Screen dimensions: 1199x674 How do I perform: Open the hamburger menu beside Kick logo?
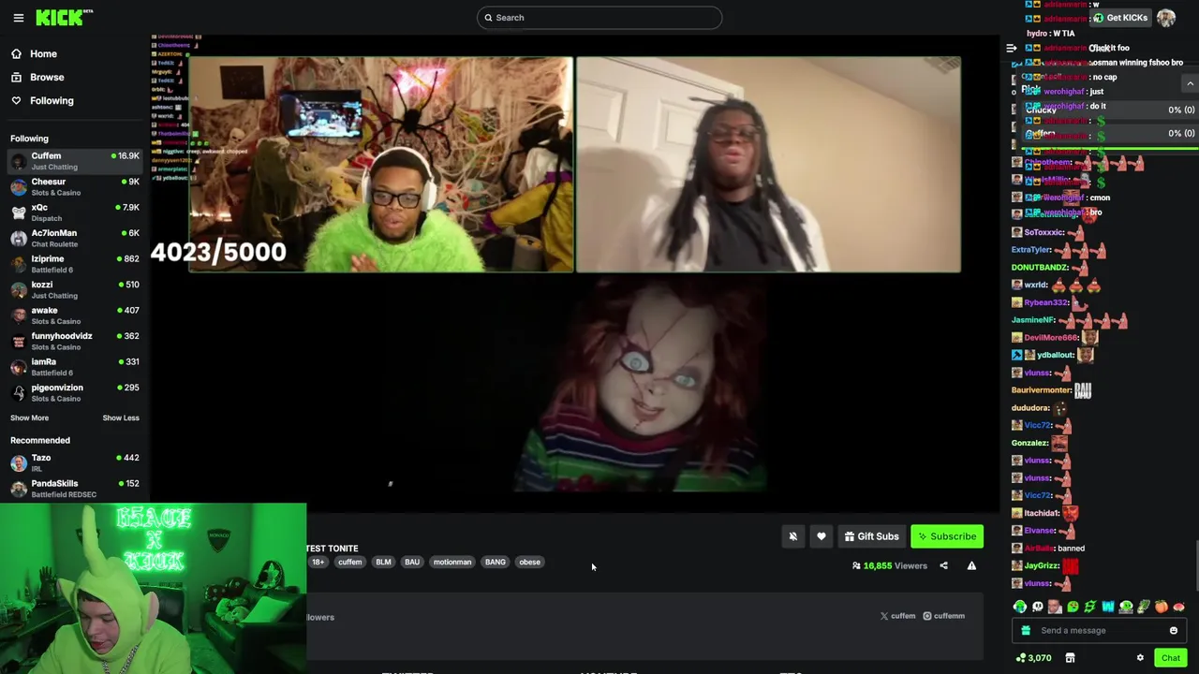18,18
